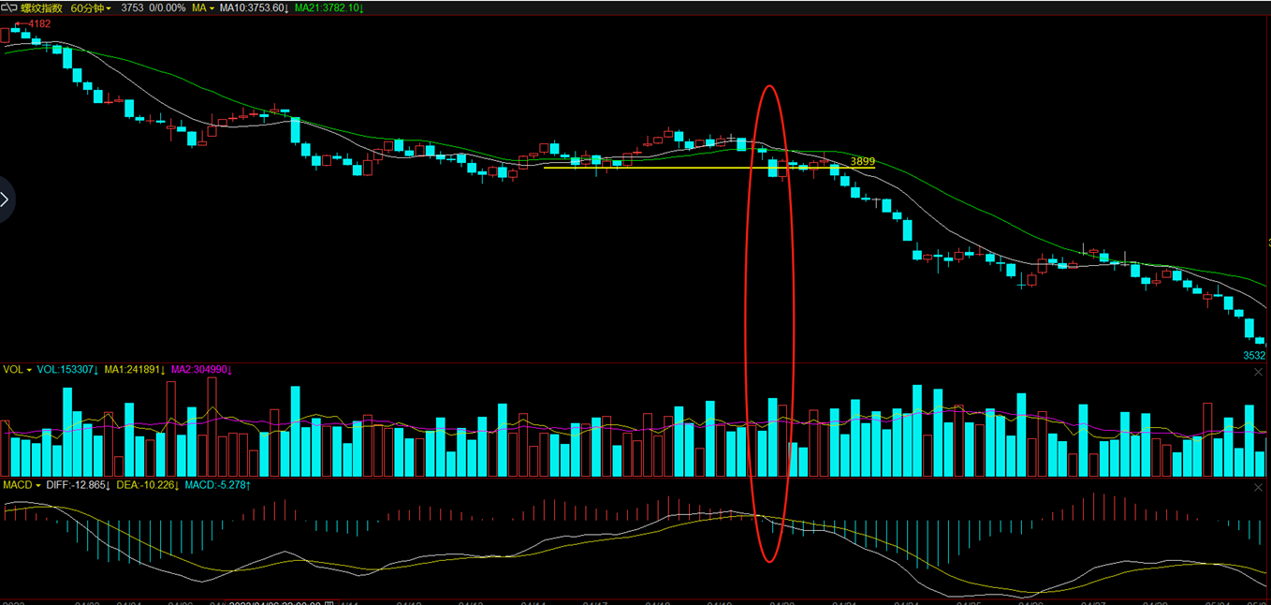Viewport: 1271px width, 605px height.
Task: Click the MA21:3782.10 value label
Action: (329, 7)
